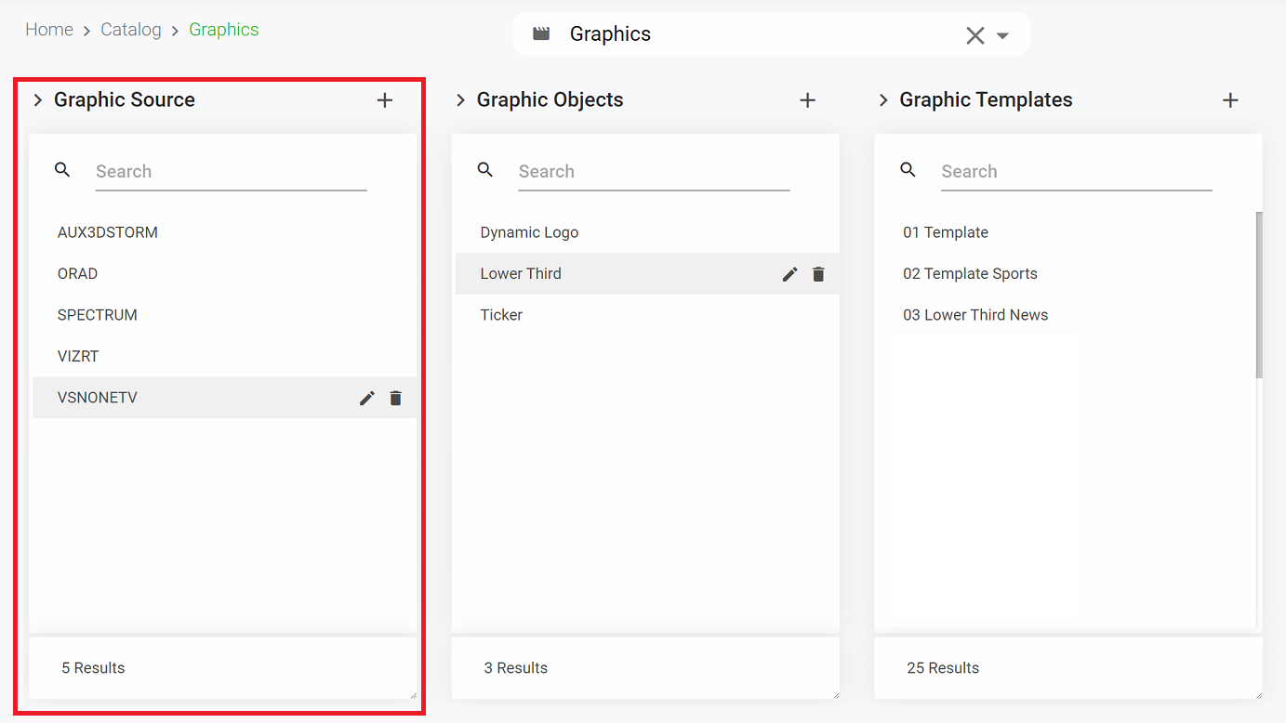The height and width of the screenshot is (723, 1286).
Task: Select the AUX3DSTORM source
Action: pos(108,232)
